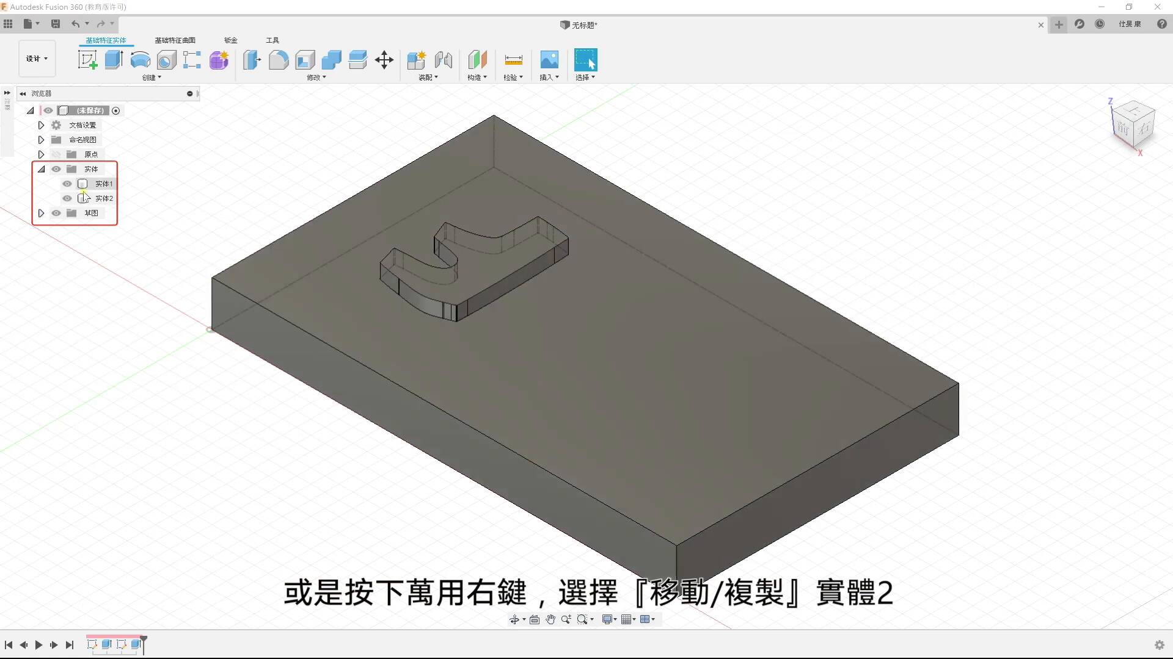The width and height of the screenshot is (1173, 659).
Task: Open the 创建 dropdown menu
Action: (152, 77)
